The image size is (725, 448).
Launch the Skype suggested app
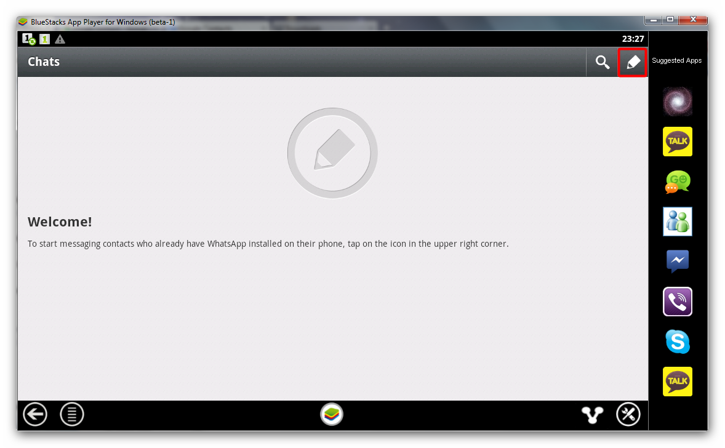678,342
